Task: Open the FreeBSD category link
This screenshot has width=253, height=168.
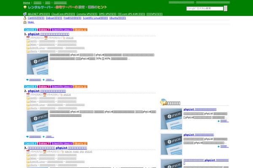Action: pos(73,18)
